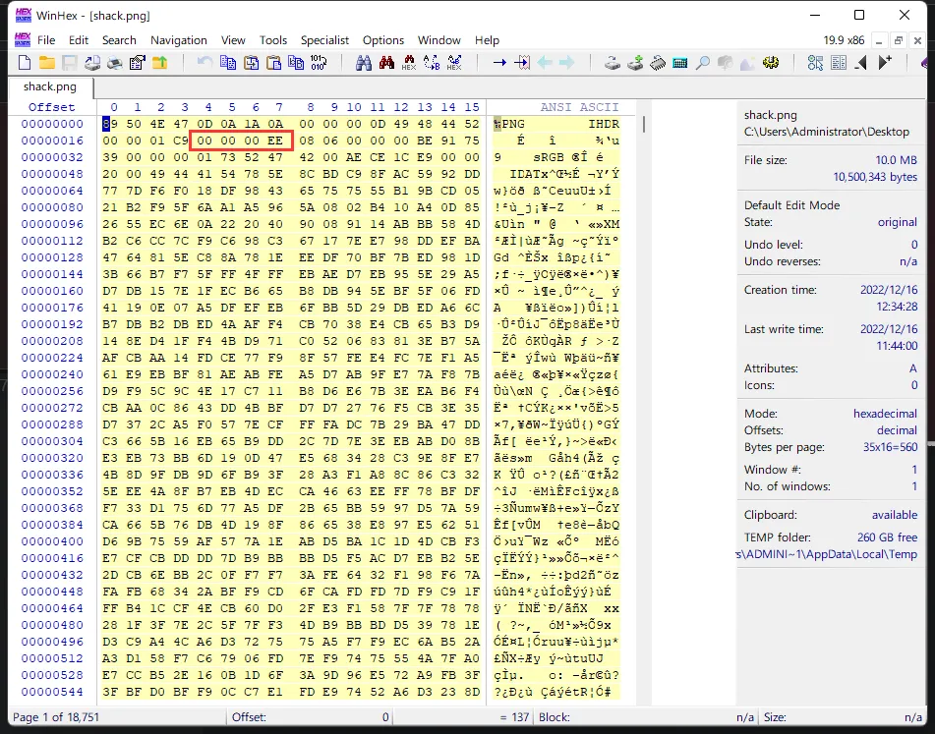Open a file using the yellow folder icon
The width and height of the screenshot is (935, 734).
pyautogui.click(x=46, y=63)
